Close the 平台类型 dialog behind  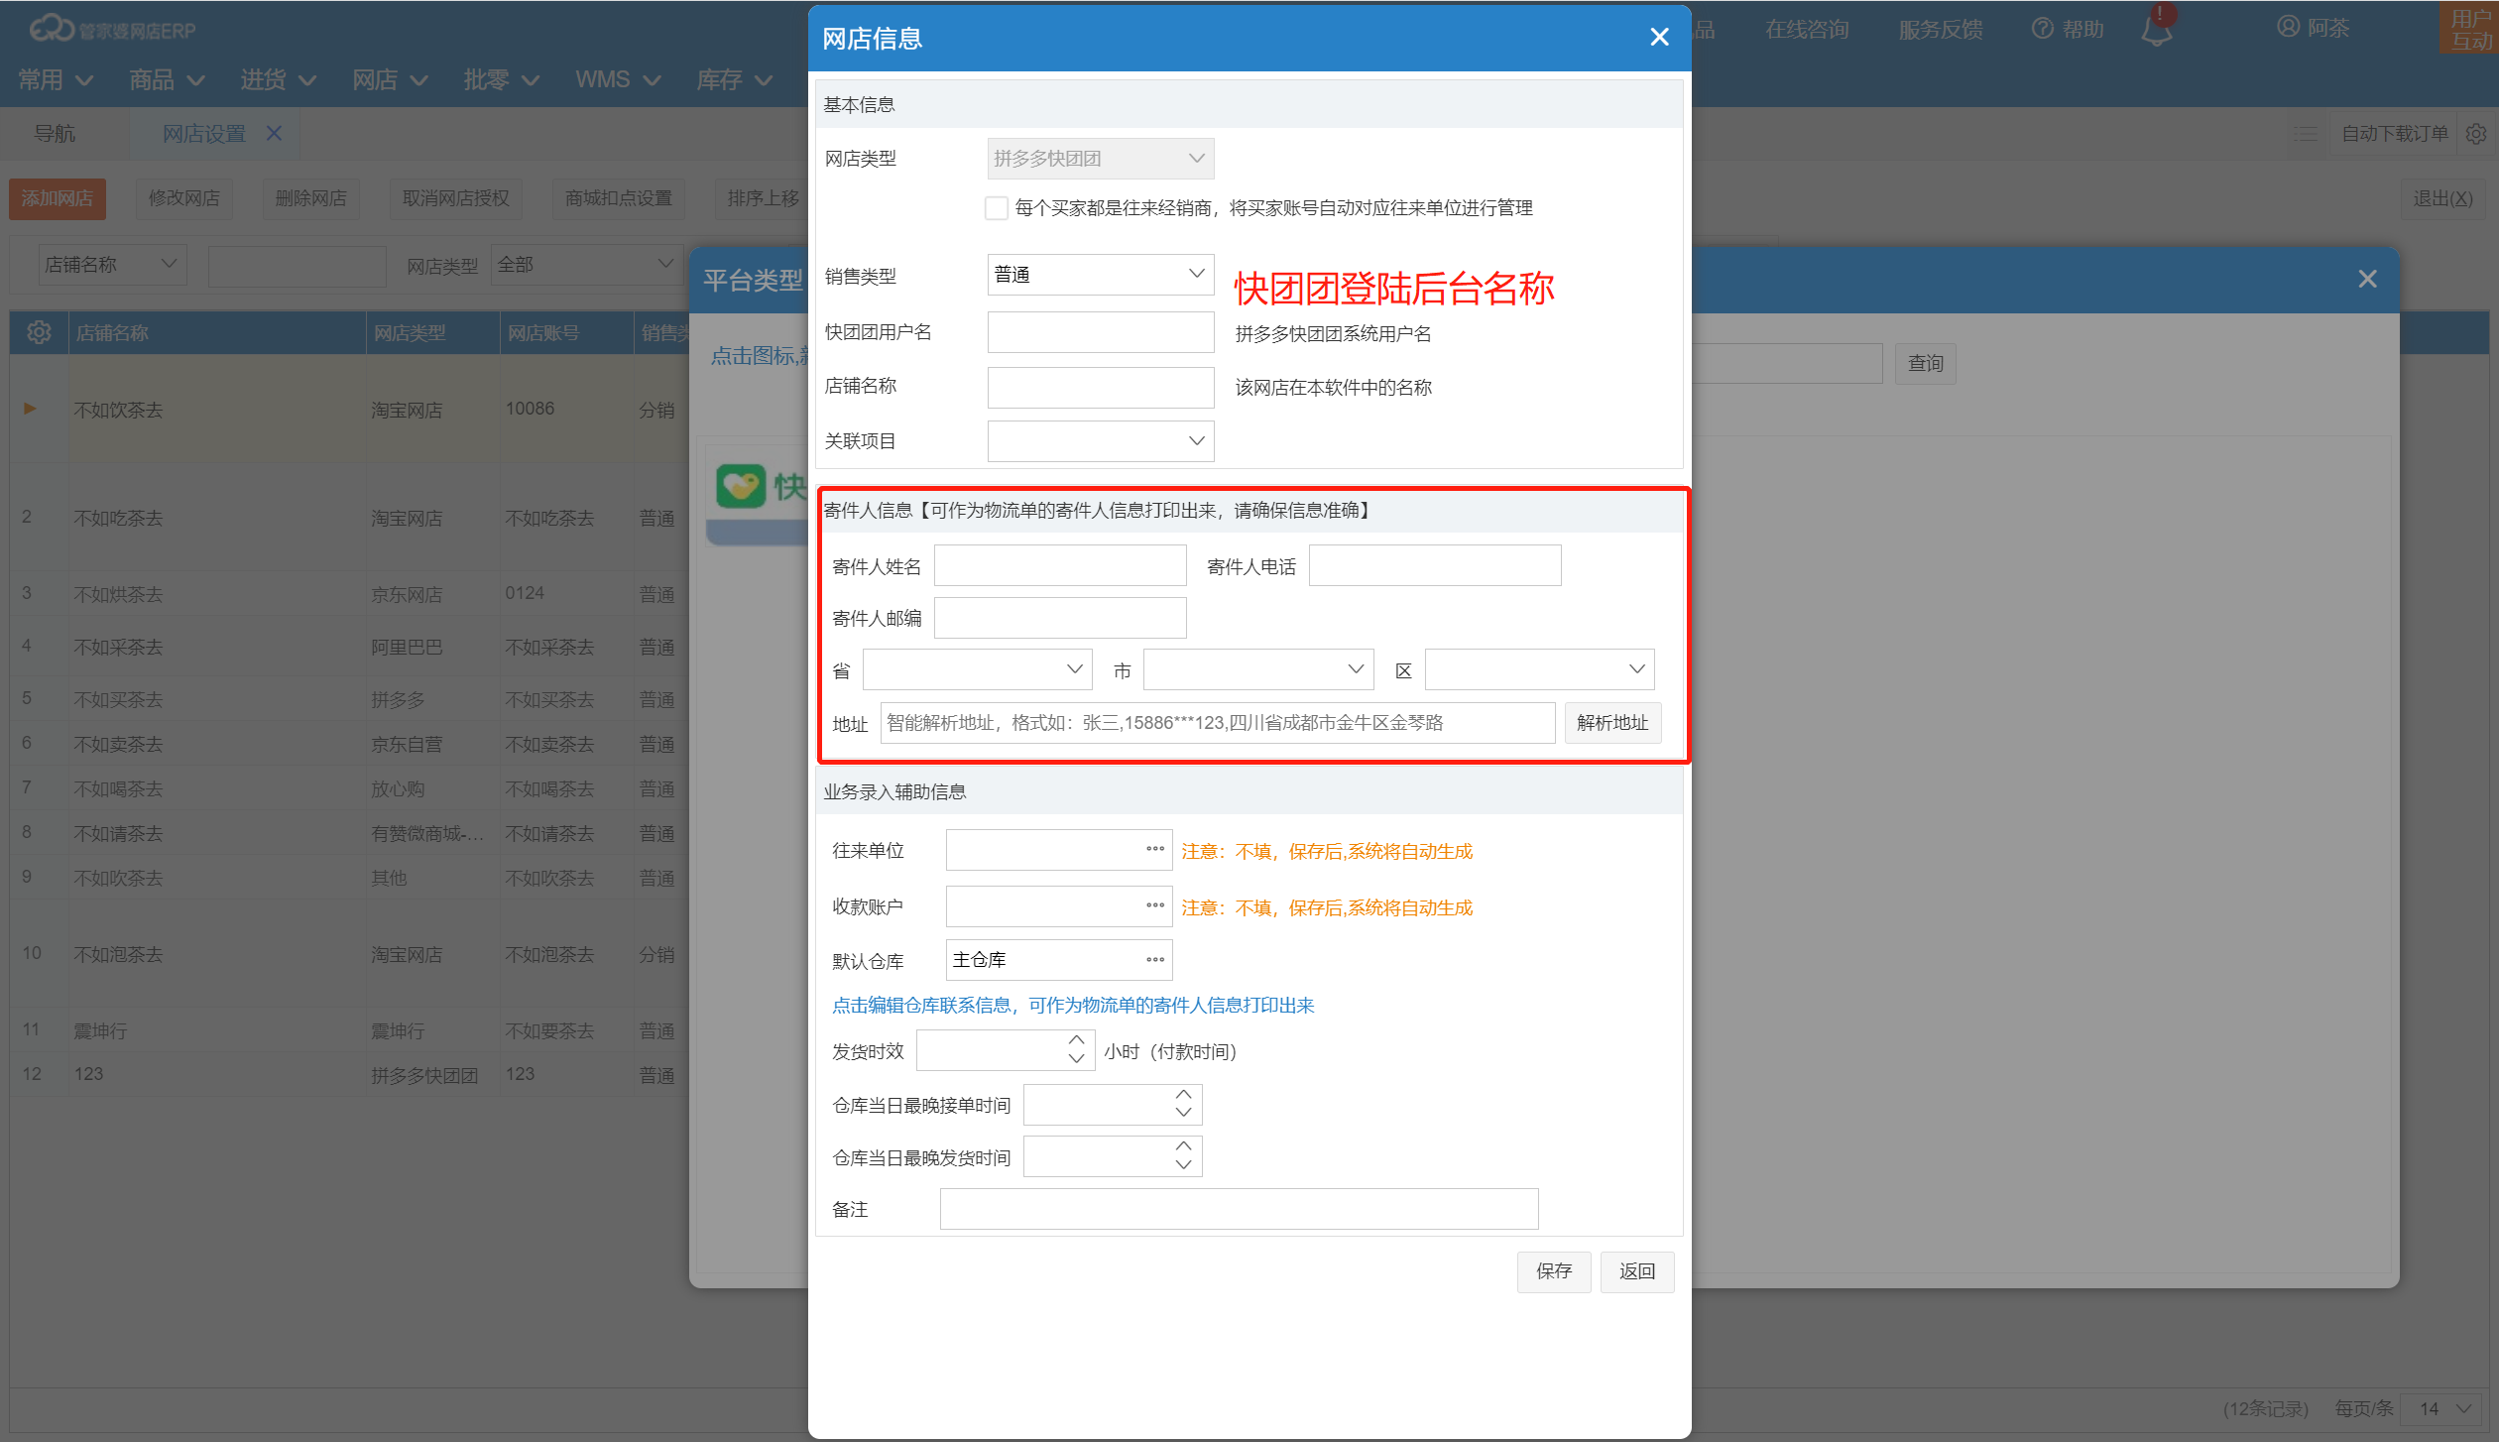point(2367,280)
